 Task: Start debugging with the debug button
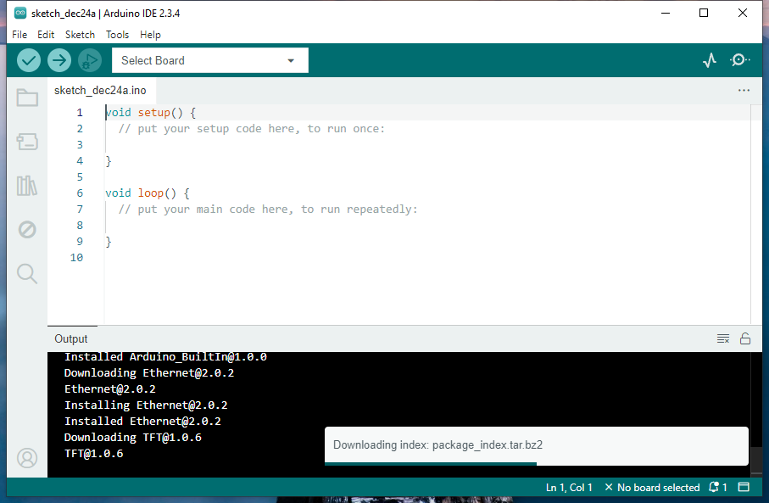pos(90,60)
